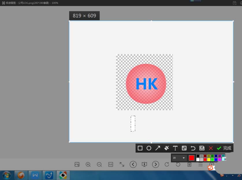The width and height of the screenshot is (242, 180).
Task: Show image at 1:1 actual size
Action: 111,164
